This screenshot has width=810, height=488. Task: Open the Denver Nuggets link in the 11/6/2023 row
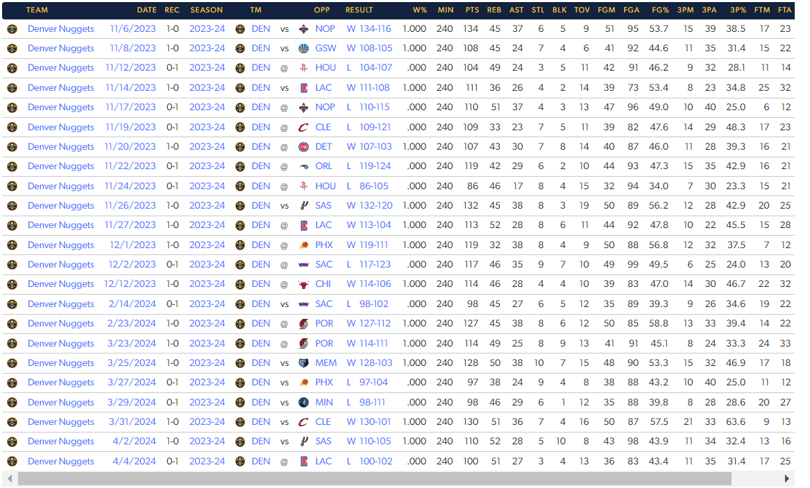pyautogui.click(x=61, y=29)
